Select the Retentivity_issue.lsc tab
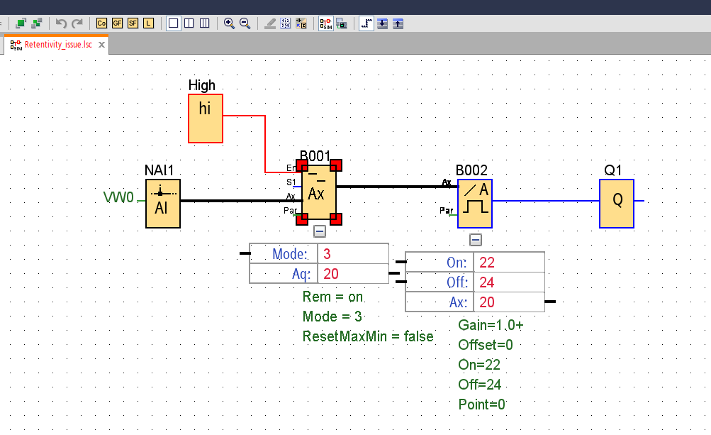711x435 pixels. (x=57, y=45)
